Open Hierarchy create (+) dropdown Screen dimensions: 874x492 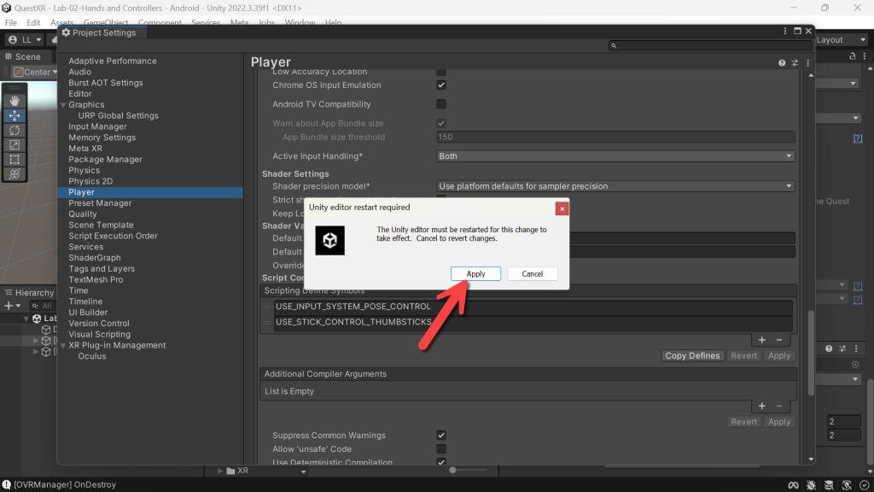(12, 306)
